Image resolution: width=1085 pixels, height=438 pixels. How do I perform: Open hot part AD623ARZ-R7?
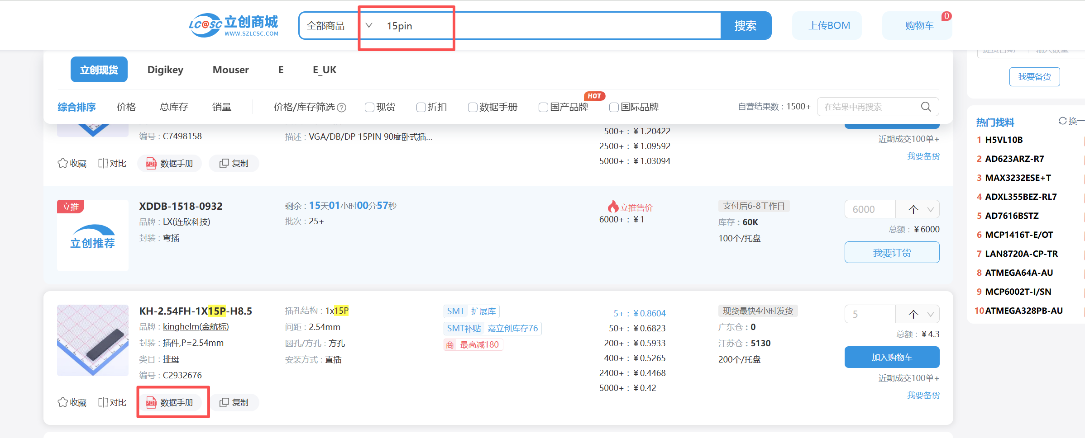coord(1014,159)
